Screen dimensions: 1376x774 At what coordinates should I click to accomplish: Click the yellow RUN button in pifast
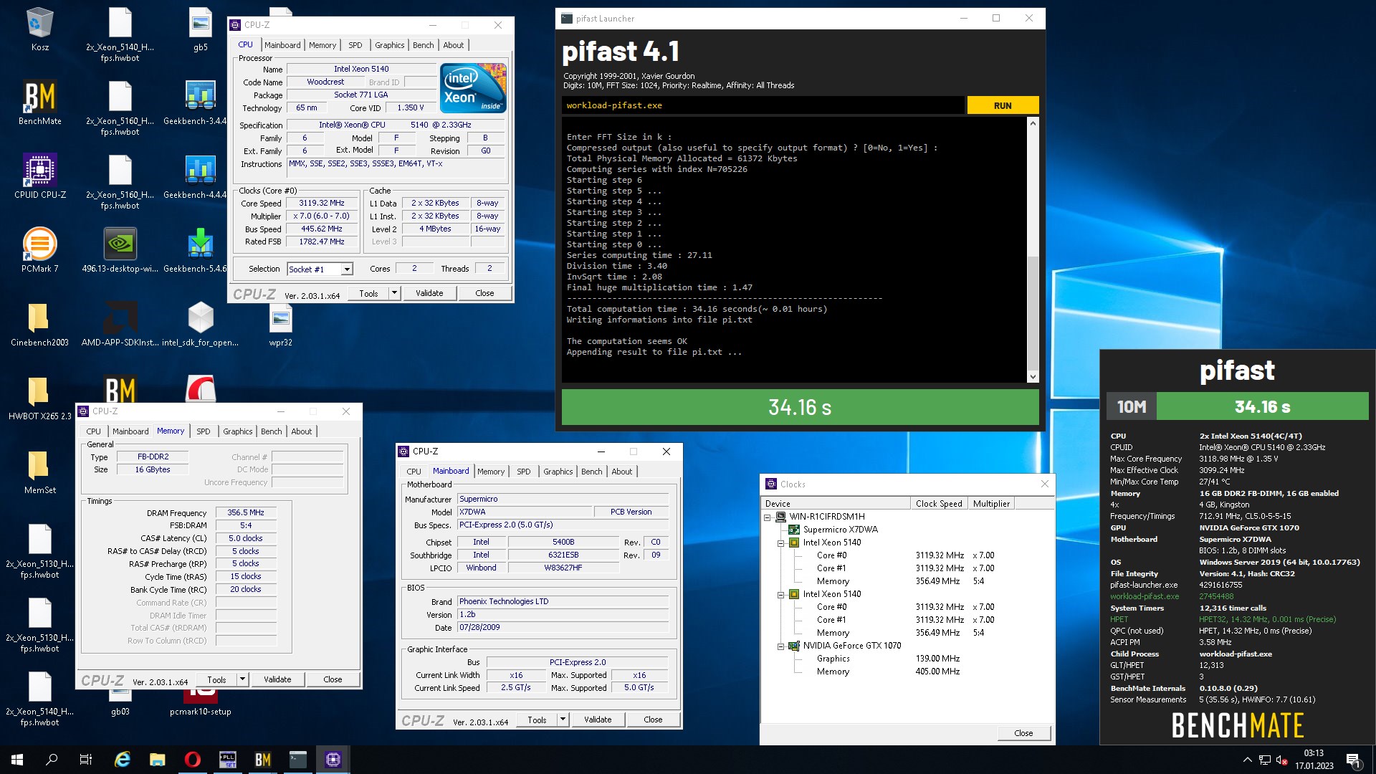[1003, 105]
